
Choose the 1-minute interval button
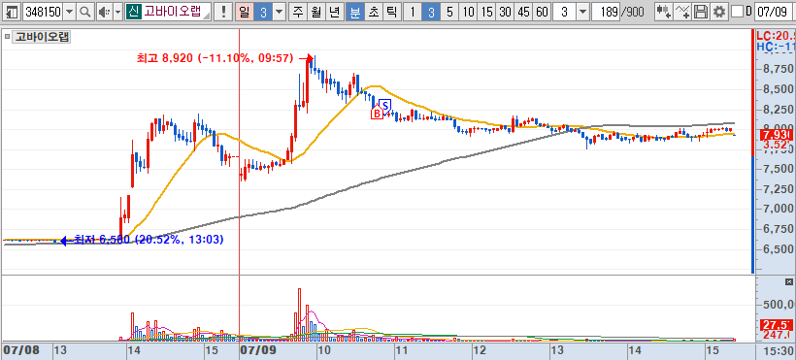pyautogui.click(x=413, y=12)
